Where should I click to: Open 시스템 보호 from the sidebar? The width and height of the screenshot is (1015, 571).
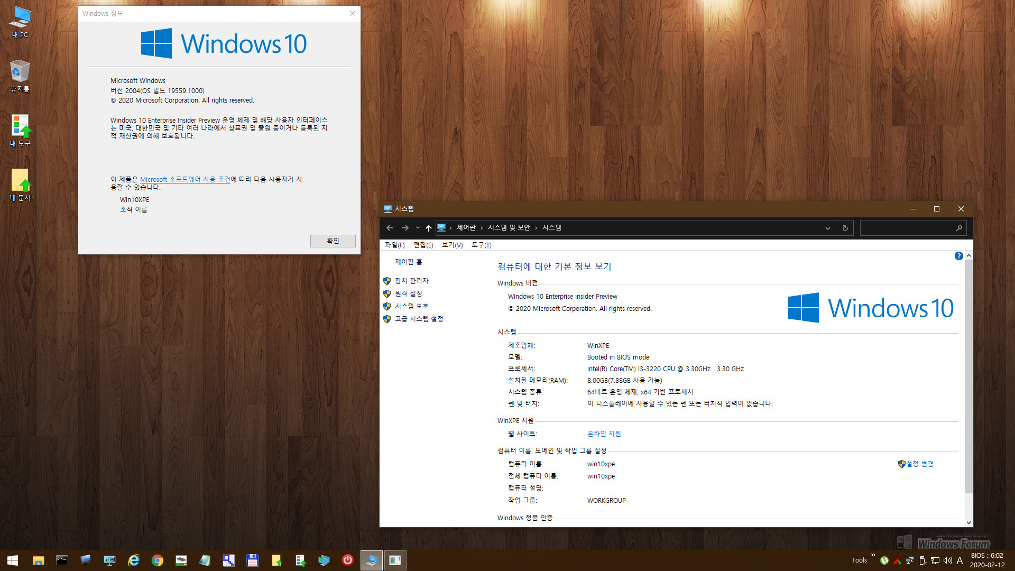coord(411,307)
